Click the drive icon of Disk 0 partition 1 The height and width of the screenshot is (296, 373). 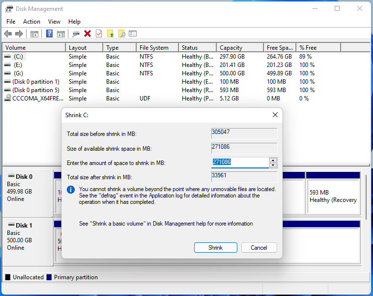pos(7,82)
